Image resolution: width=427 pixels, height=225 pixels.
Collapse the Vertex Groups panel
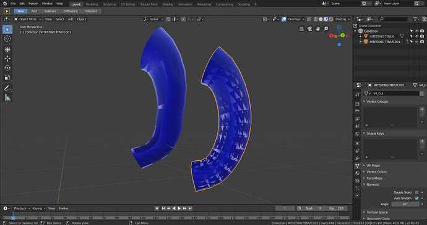tap(364, 102)
